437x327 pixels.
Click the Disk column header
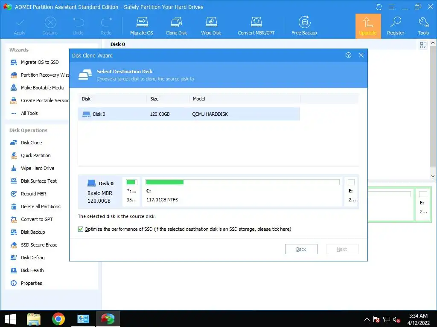(112, 99)
